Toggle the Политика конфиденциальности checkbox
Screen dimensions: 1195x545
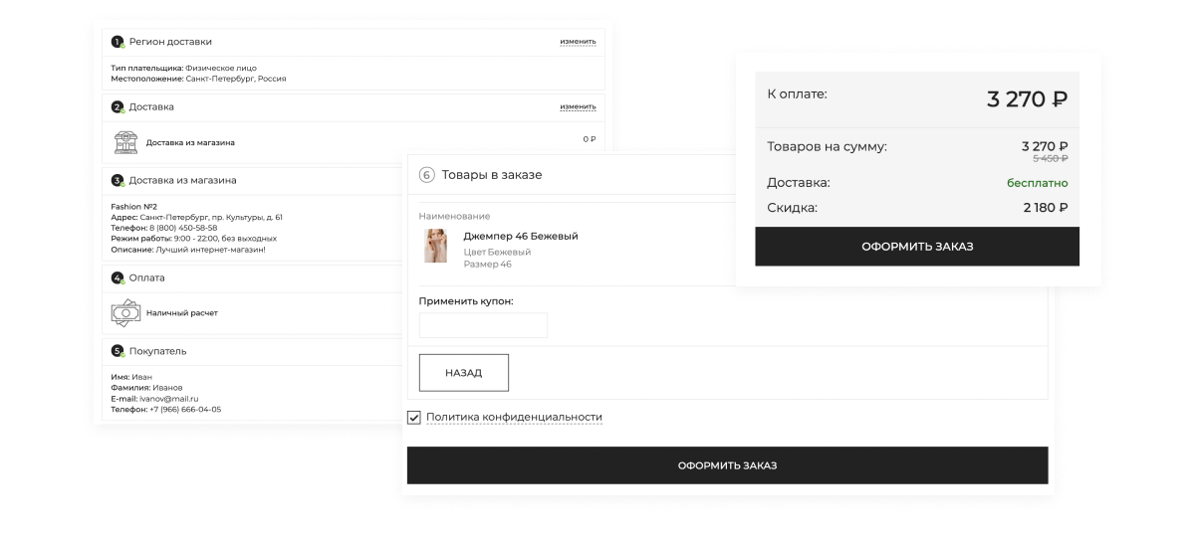pyautogui.click(x=414, y=417)
